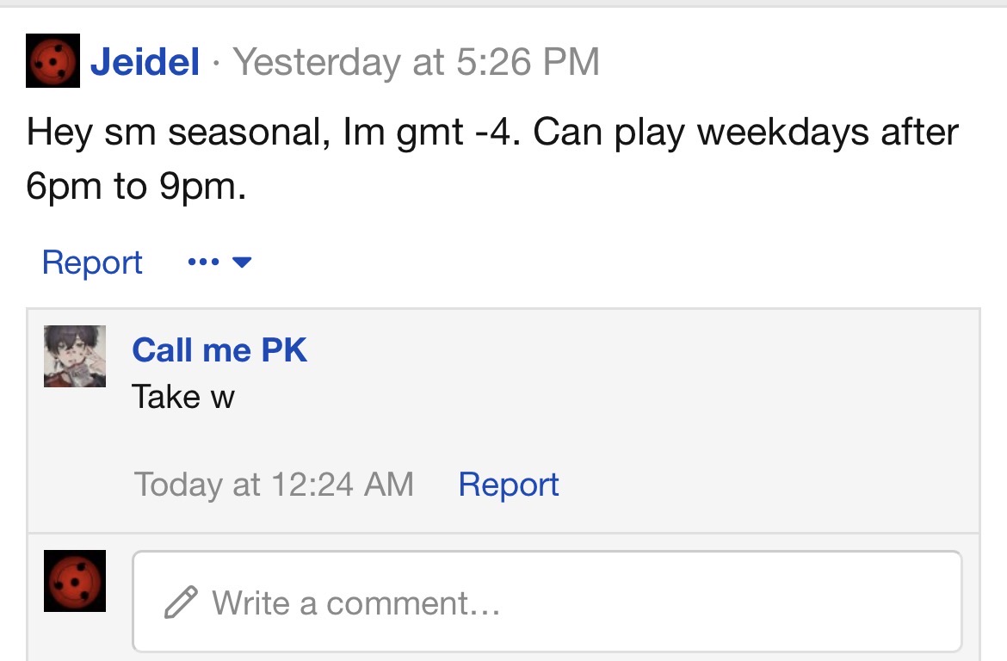Click the word 'weekdays' in Jeidel's post
Image resolution: width=1007 pixels, height=661 pixels.
pos(774,133)
